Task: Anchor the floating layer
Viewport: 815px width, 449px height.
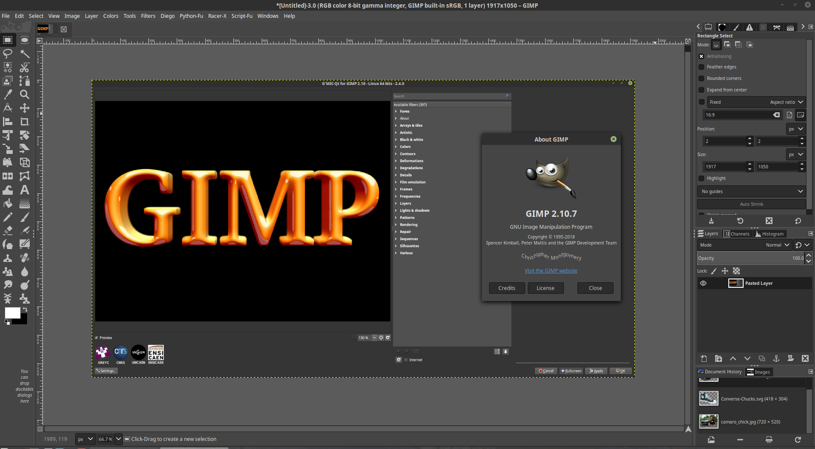Action: pyautogui.click(x=776, y=358)
